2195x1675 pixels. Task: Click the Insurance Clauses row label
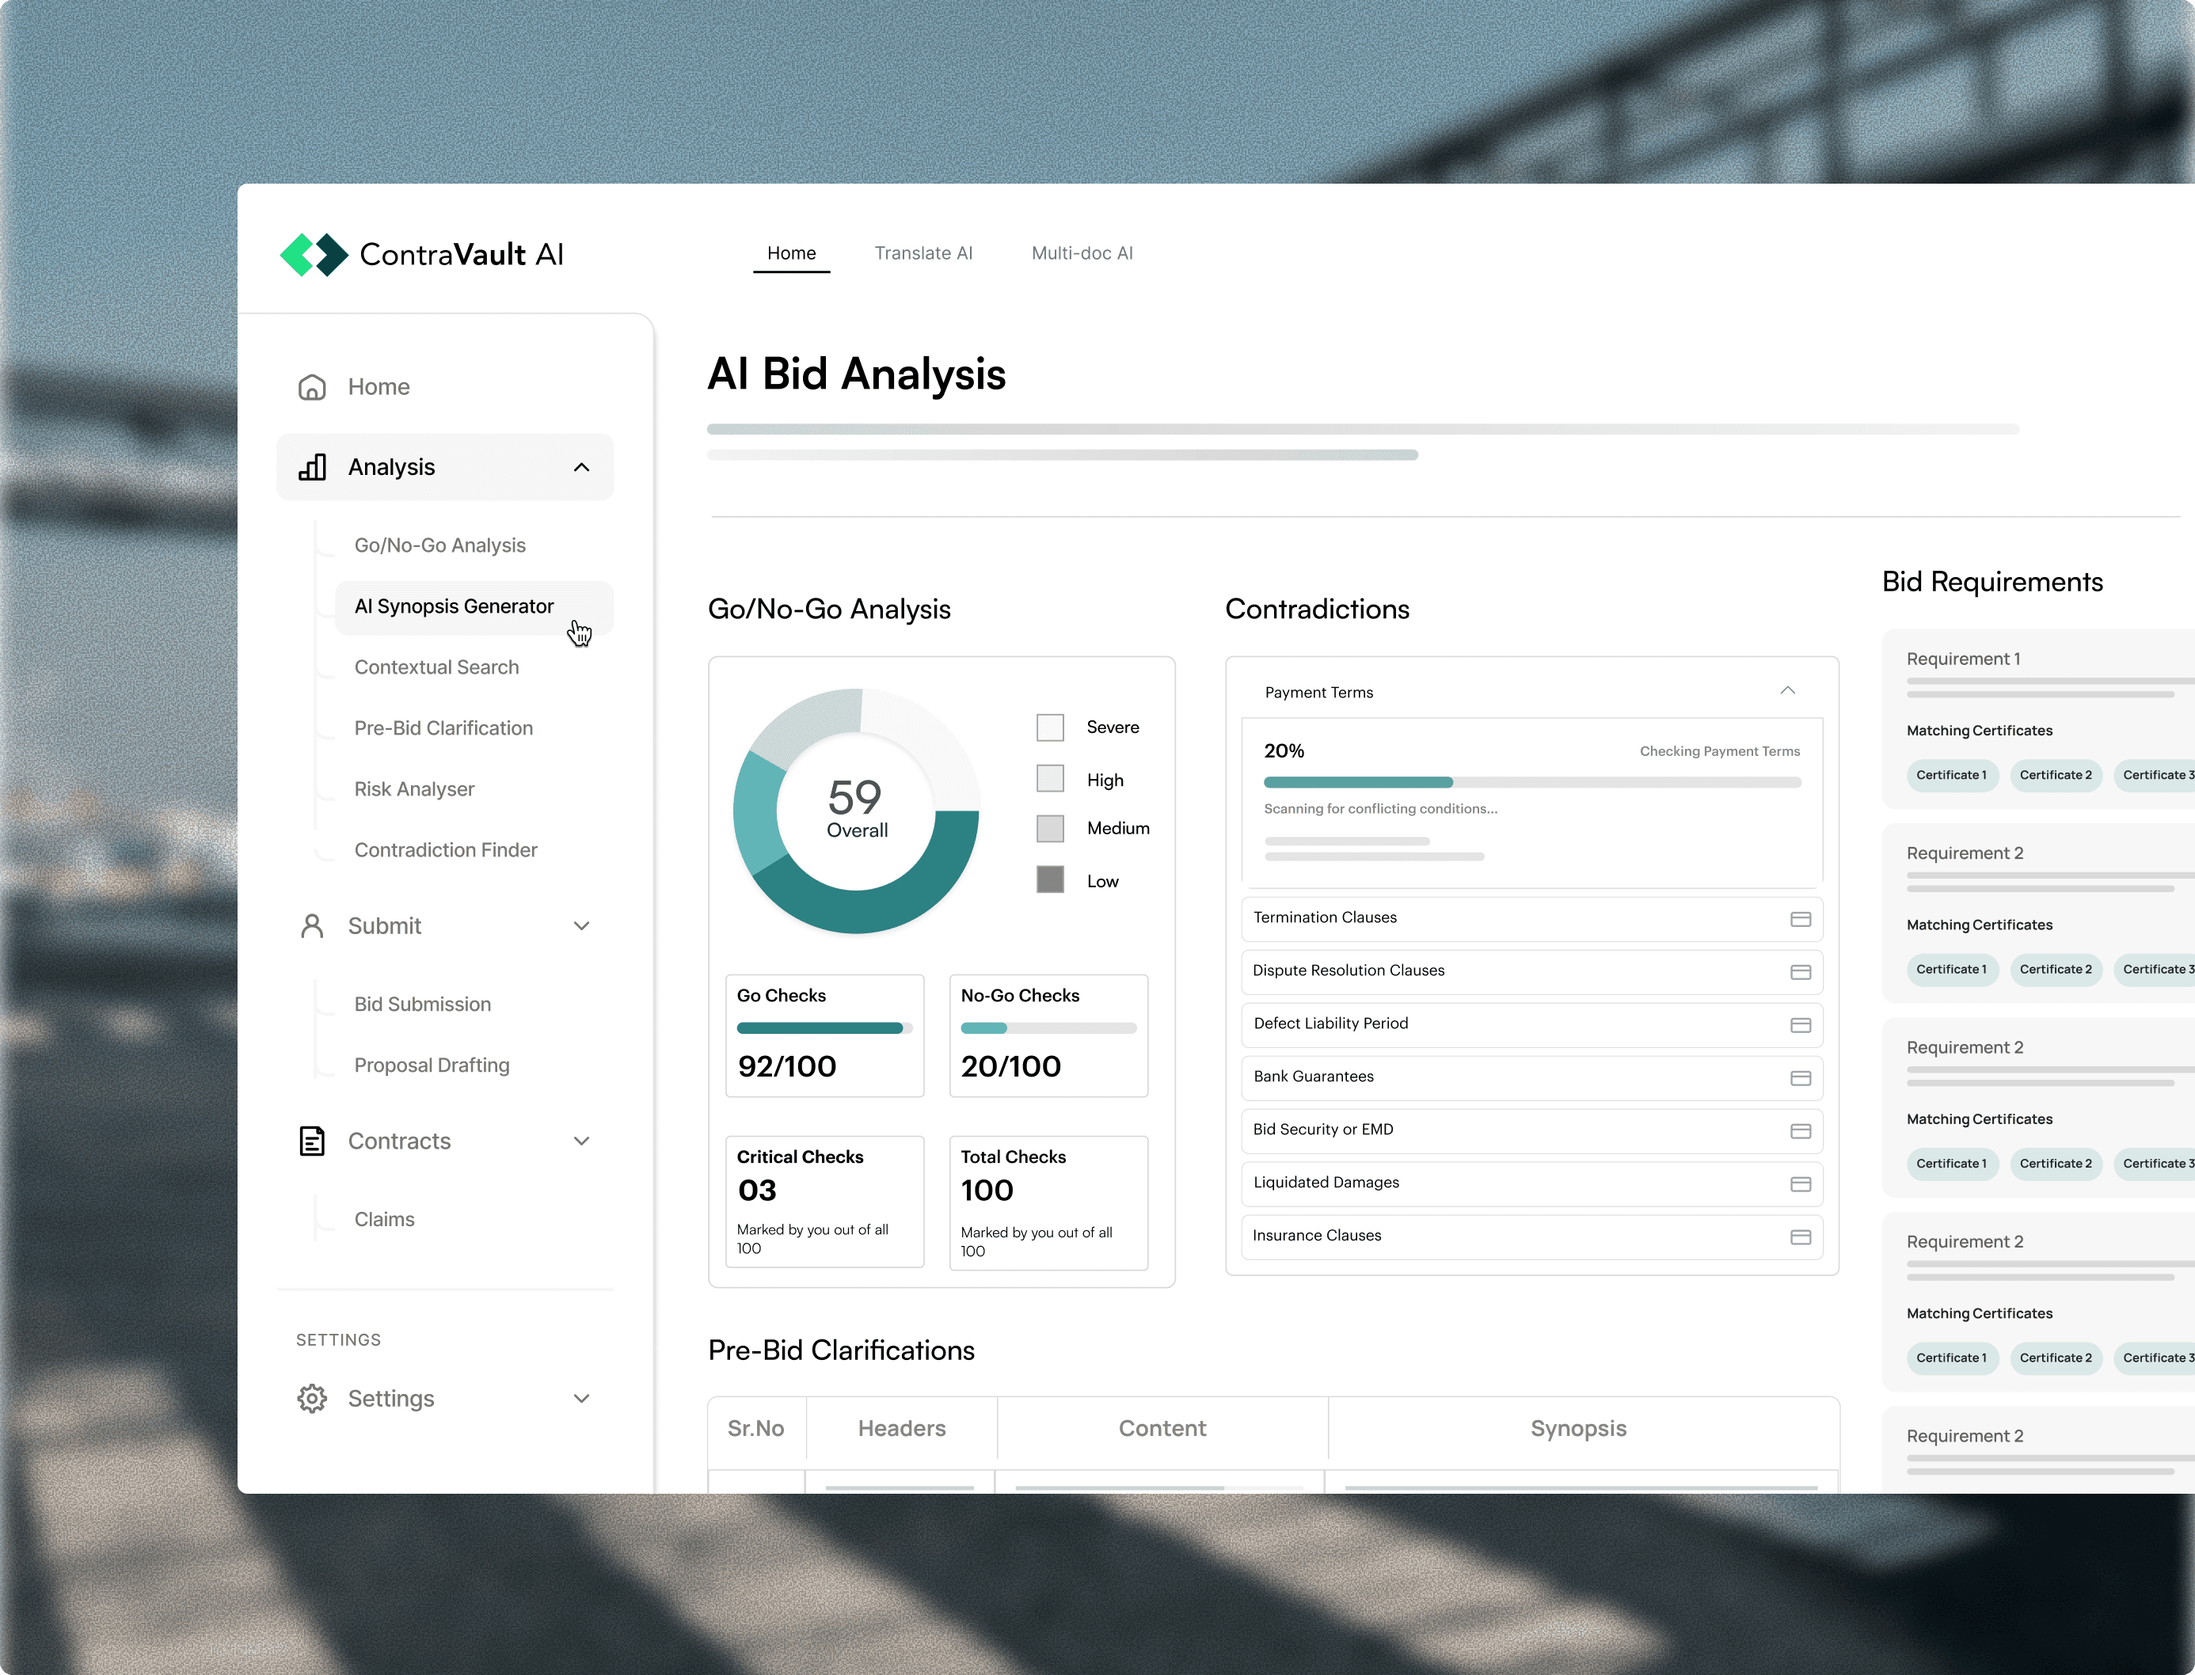(1316, 1236)
